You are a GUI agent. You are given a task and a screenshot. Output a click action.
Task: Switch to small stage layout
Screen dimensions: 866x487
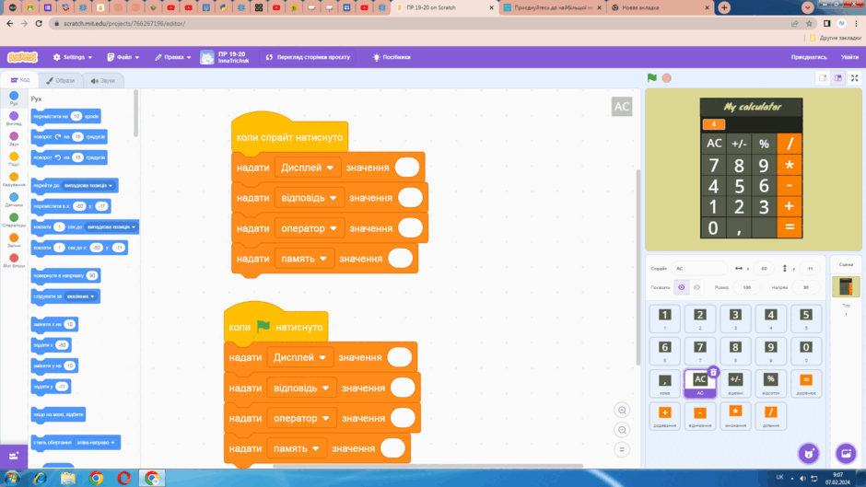tap(823, 78)
